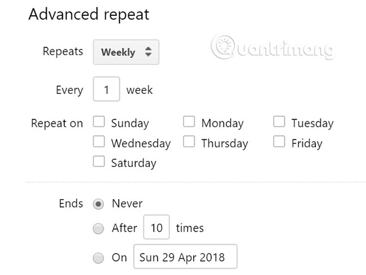Click the Weekly dropdown arrows
Viewport: 366px width, 275px height.
(x=148, y=52)
